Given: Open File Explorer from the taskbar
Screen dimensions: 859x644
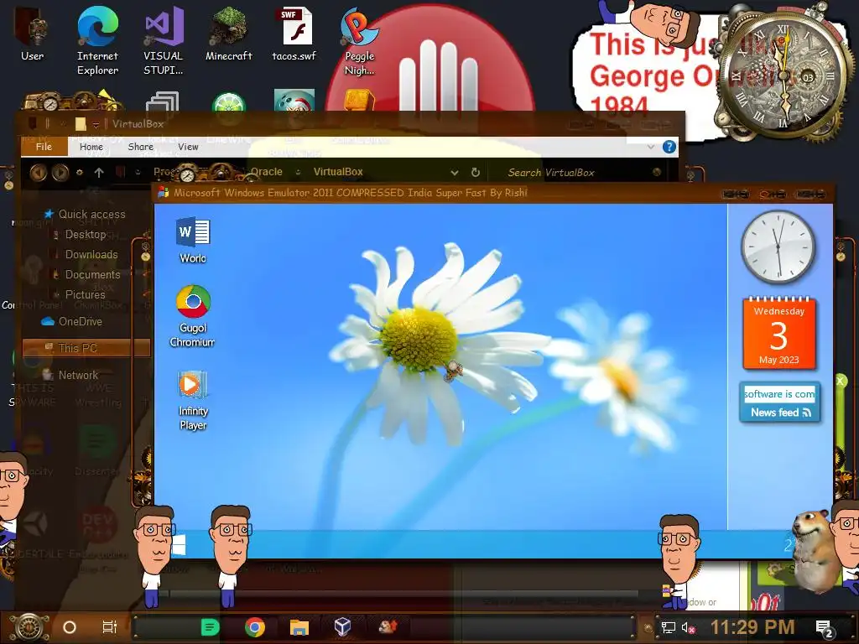Looking at the screenshot, I should click(299, 627).
